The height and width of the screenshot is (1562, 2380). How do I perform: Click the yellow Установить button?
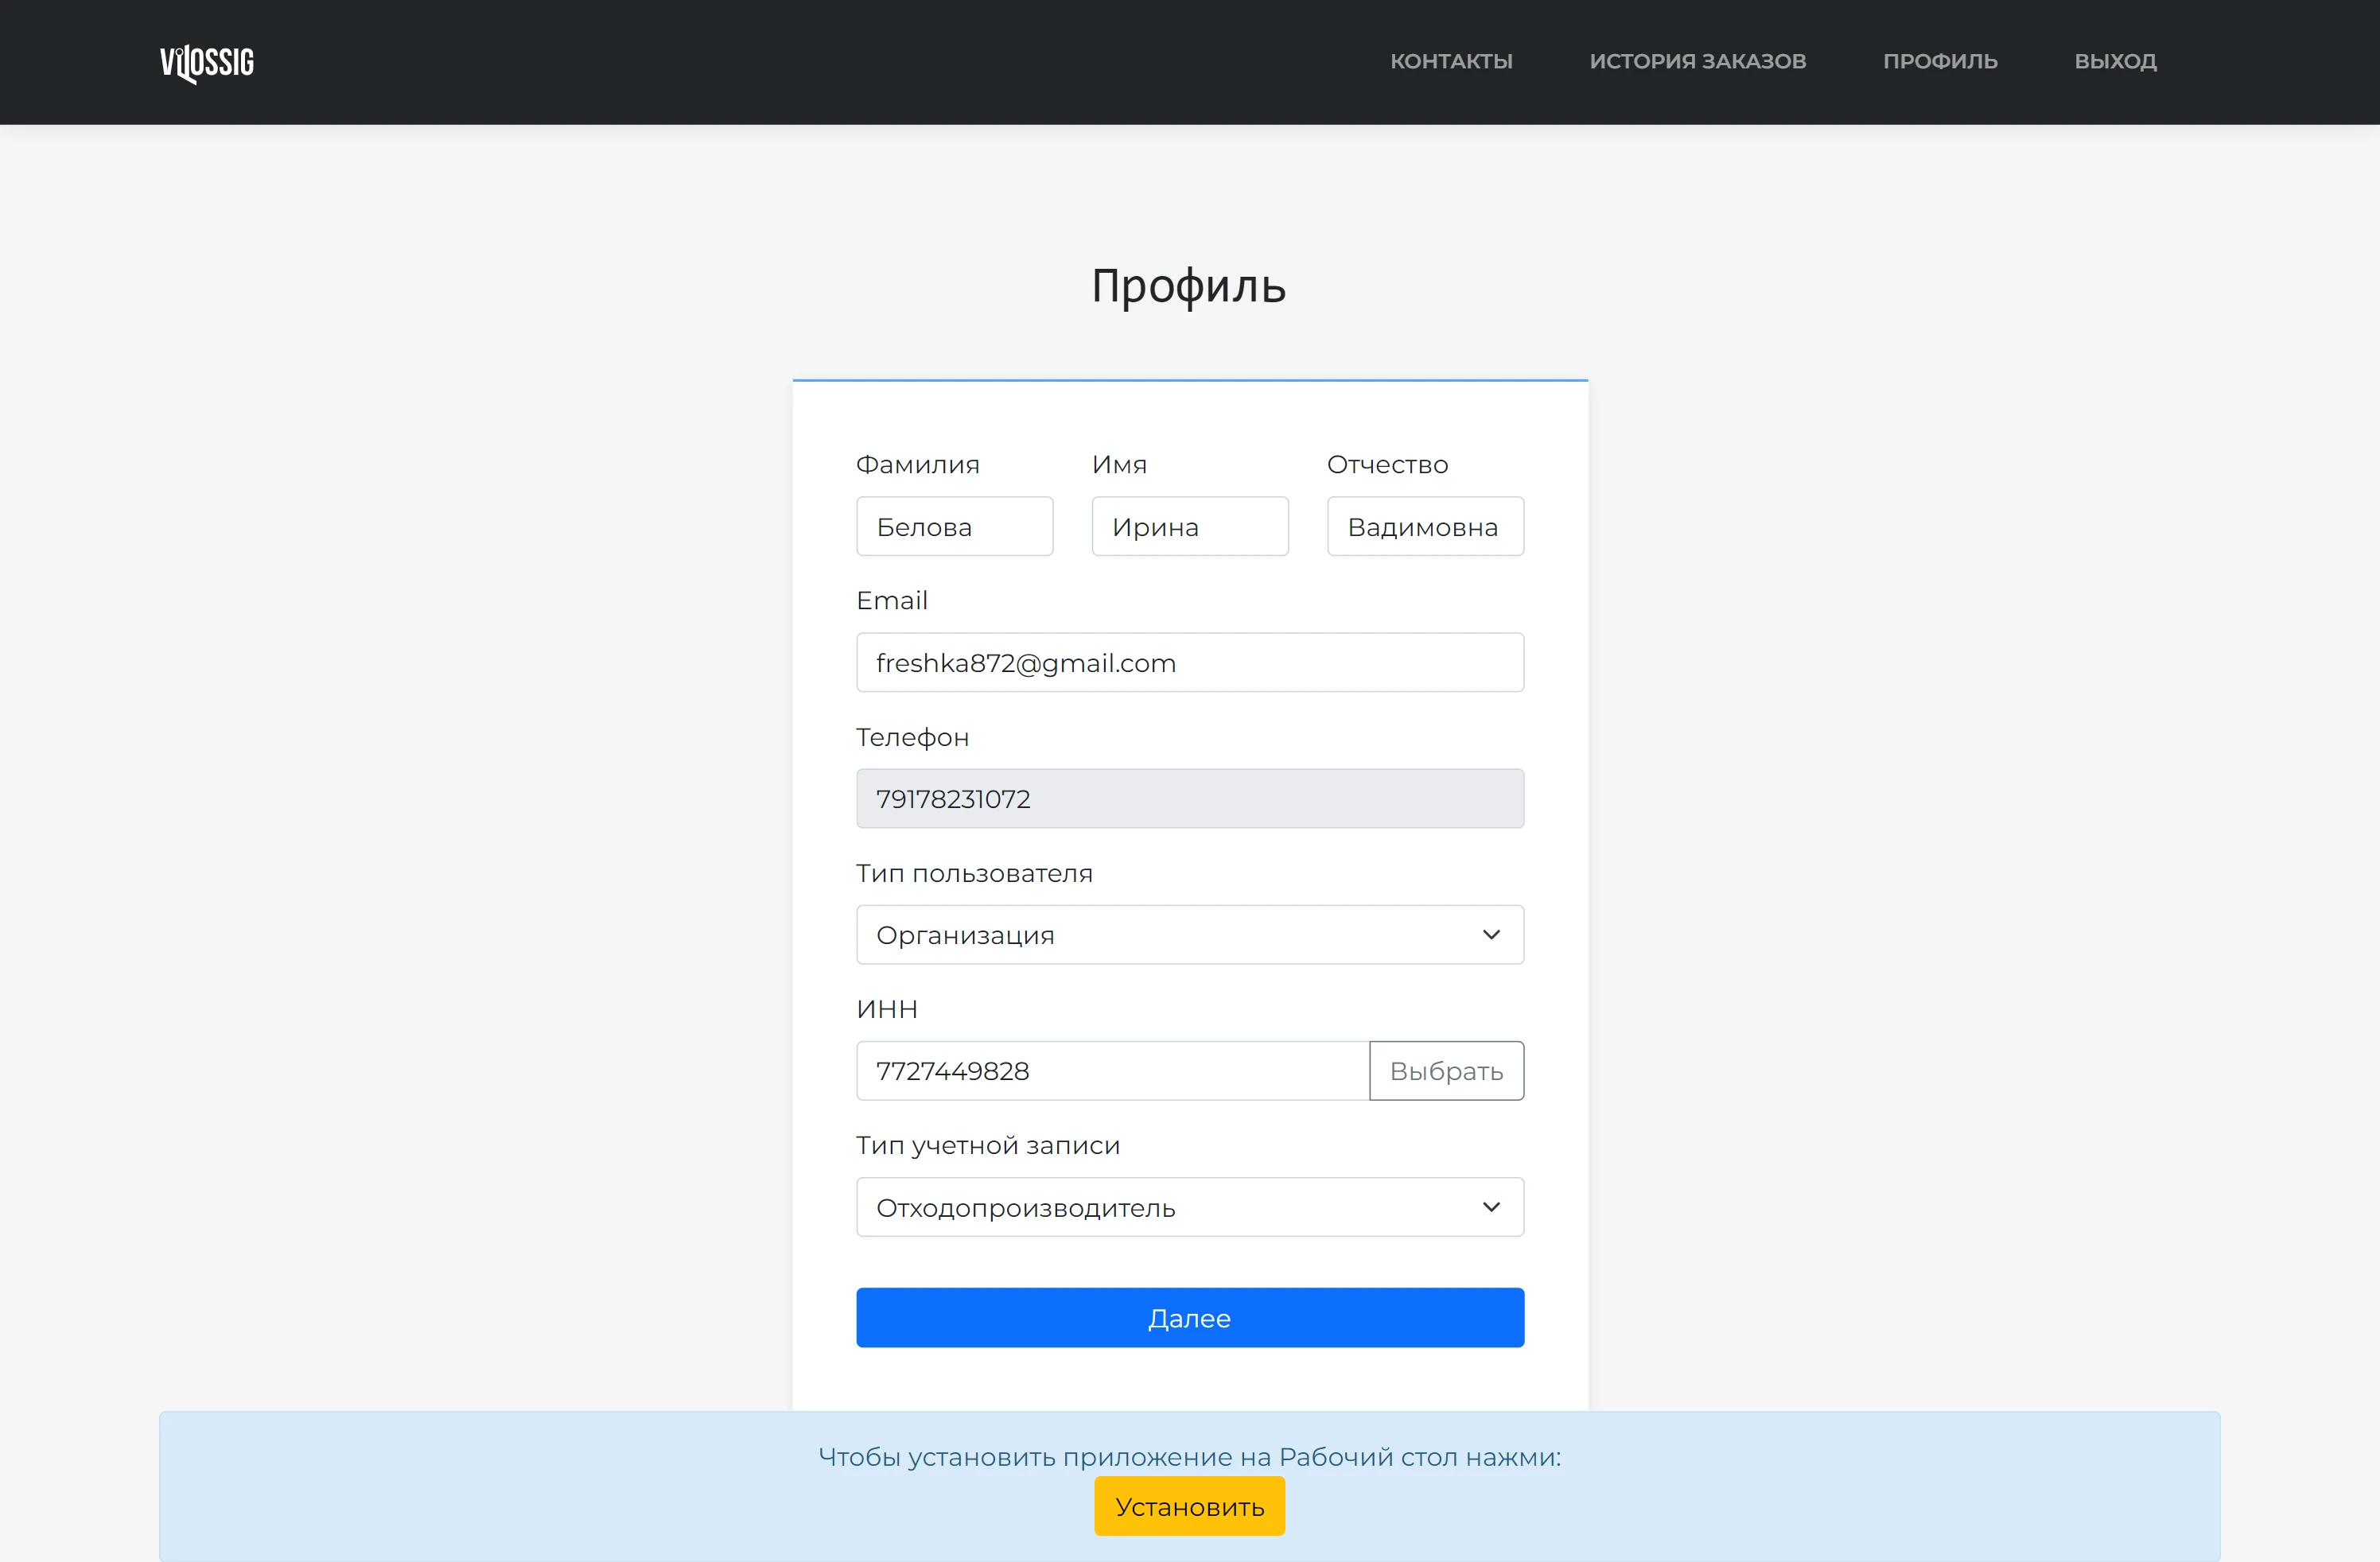pyautogui.click(x=1189, y=1506)
